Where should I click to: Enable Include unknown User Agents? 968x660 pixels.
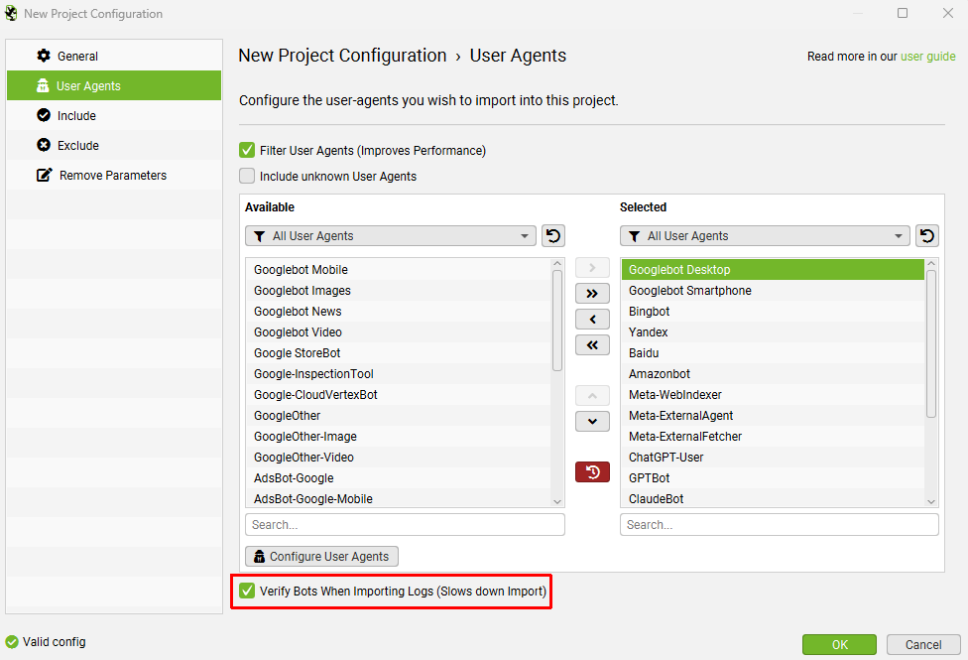pyautogui.click(x=247, y=177)
